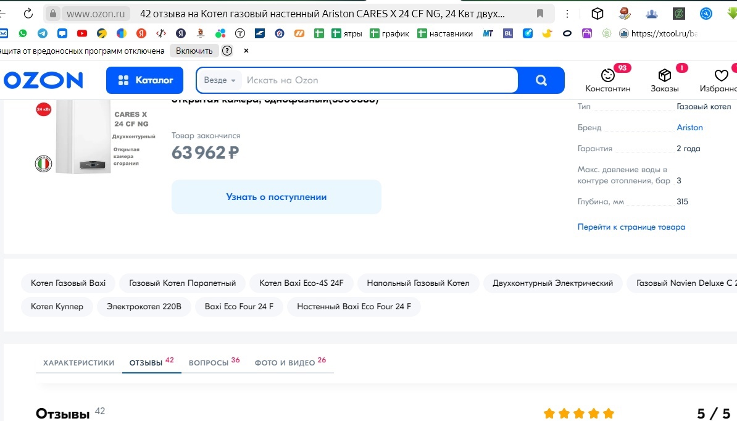The width and height of the screenshot is (737, 421).
Task: Open the WhatsApp bookmark
Action: coord(23,33)
